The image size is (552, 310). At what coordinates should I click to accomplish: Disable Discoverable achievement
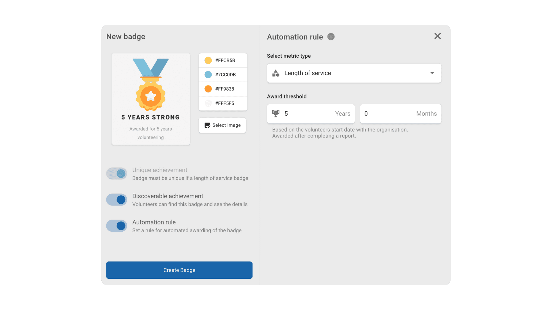click(x=116, y=199)
